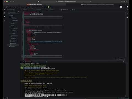Click the Share button at top right

pos(124,7)
